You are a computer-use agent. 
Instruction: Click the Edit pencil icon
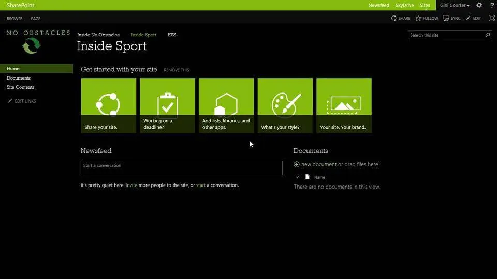[x=468, y=19]
